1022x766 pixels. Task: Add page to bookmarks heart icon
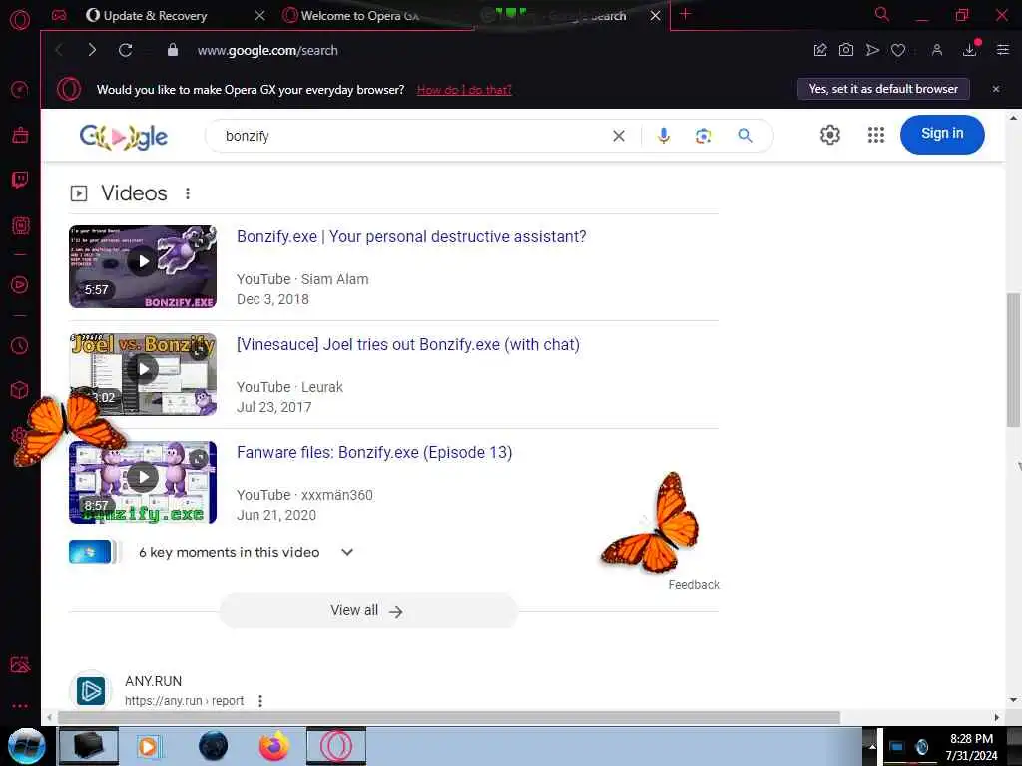point(898,50)
